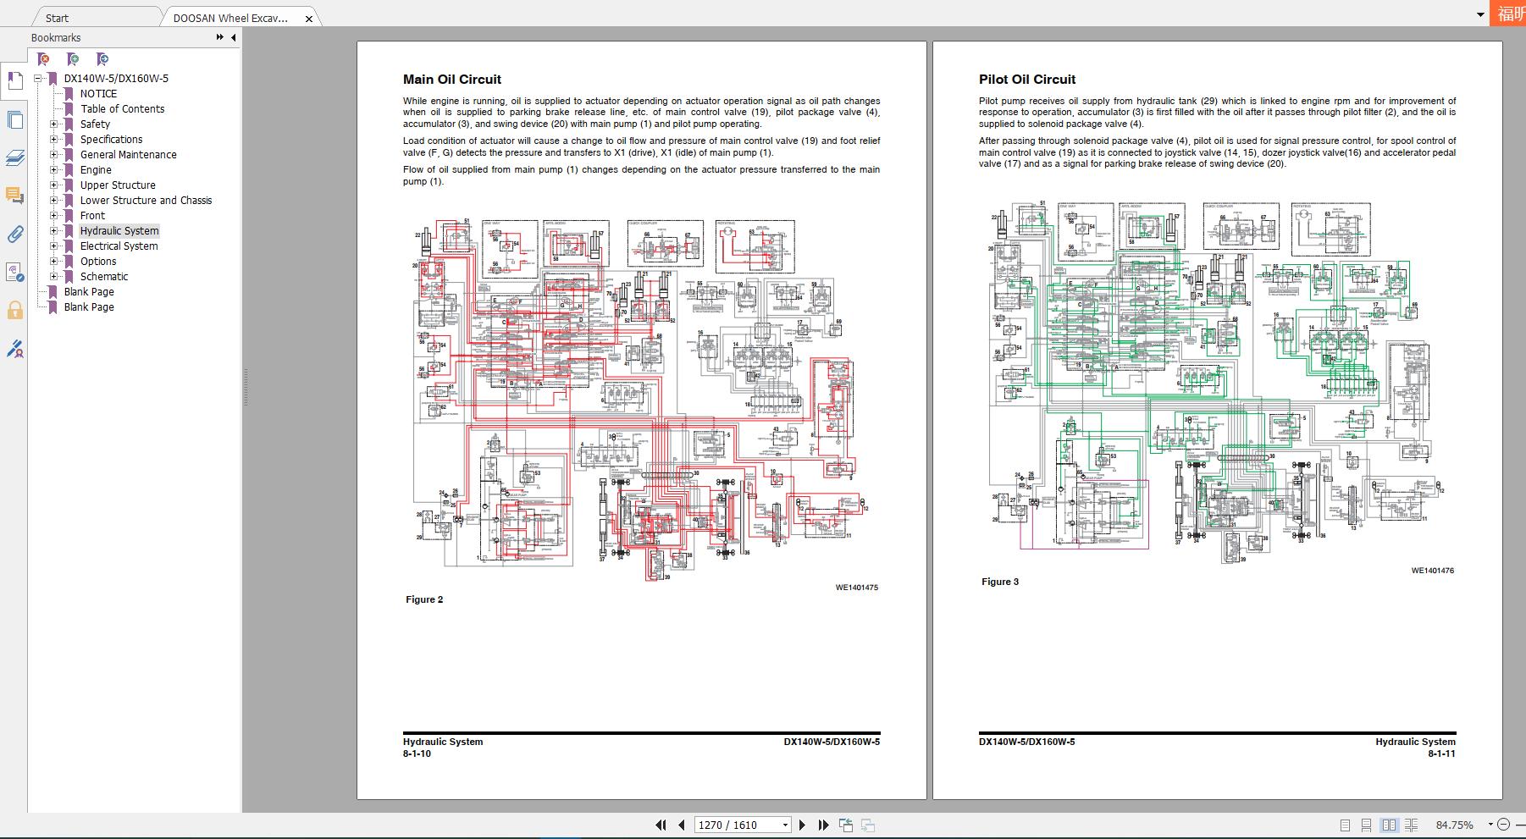
Task: Collapse the Bookmarks panel with left arrow
Action: (234, 37)
